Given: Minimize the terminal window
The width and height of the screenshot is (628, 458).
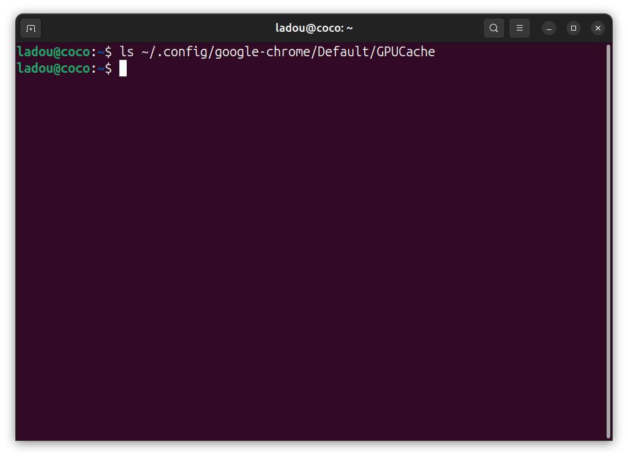Looking at the screenshot, I should 548,28.
